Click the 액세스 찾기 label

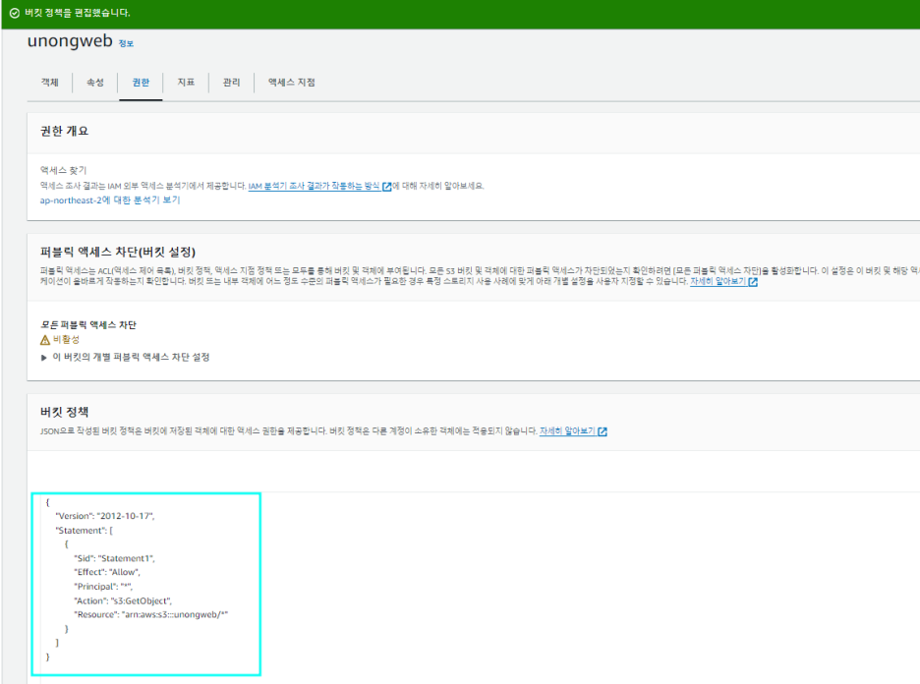tap(63, 171)
